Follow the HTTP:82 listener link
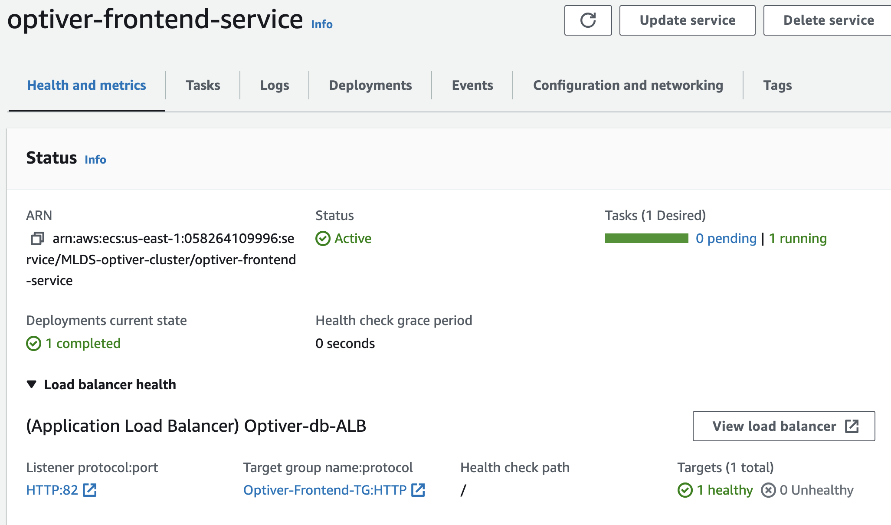This screenshot has width=891, height=525. (x=52, y=490)
